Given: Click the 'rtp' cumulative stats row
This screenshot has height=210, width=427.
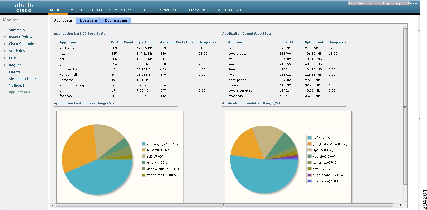Looking at the screenshot, I should pyautogui.click(x=289, y=59).
